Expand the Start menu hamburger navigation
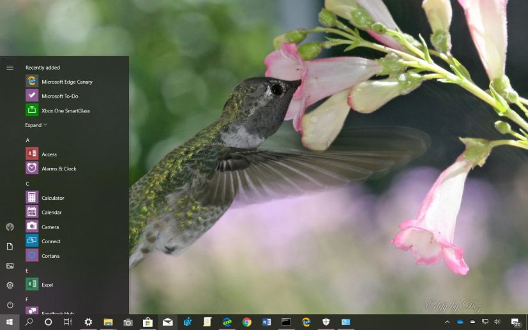This screenshot has height=330, width=528. pos(10,68)
